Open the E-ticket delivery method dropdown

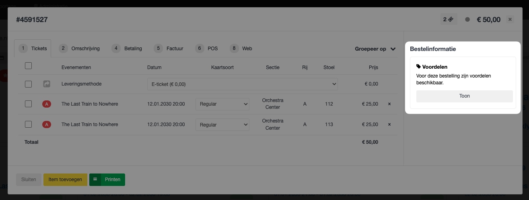tap(243, 84)
